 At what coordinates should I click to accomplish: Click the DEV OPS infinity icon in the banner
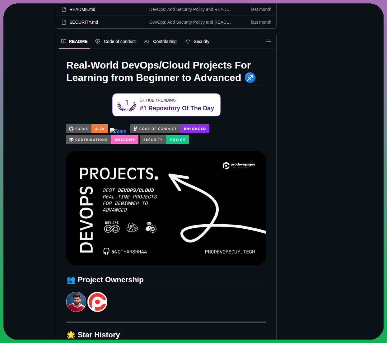point(112,227)
